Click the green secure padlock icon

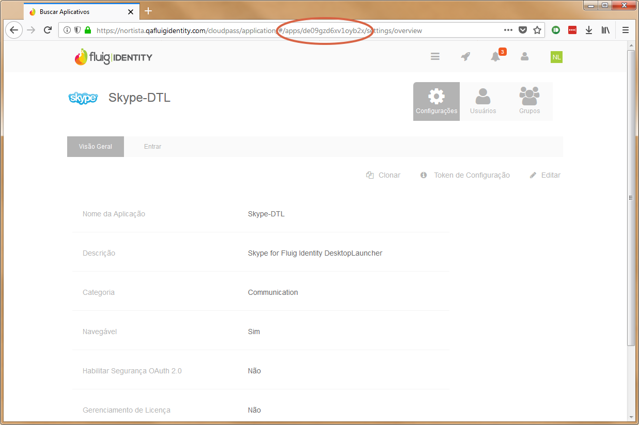88,30
